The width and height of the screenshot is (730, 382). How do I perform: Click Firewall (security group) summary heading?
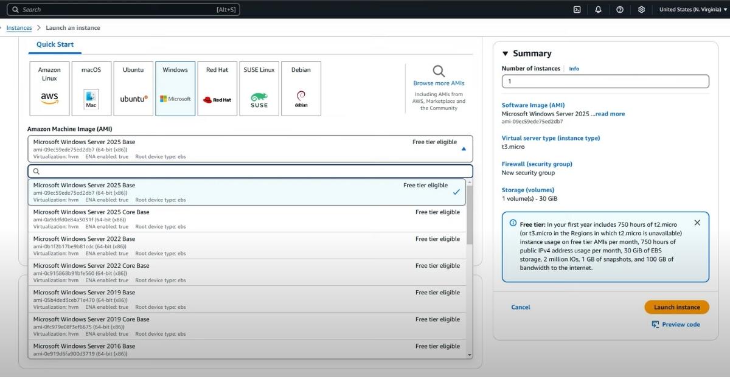click(537, 164)
